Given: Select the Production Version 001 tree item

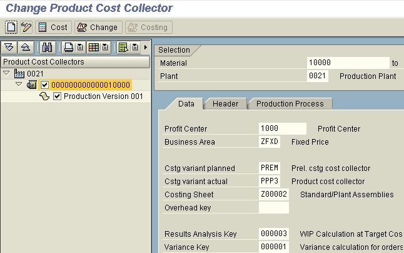Looking at the screenshot, I should pos(103,96).
